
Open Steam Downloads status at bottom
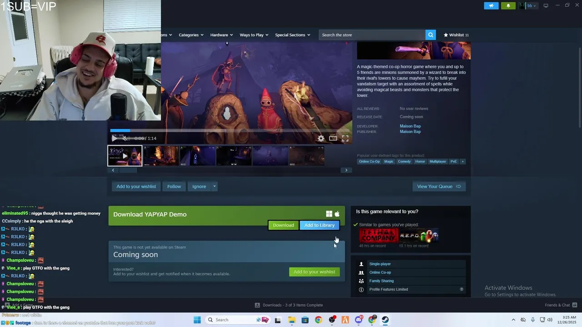(288, 305)
